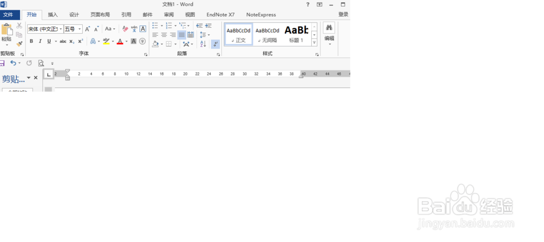Expand the styles gallery More button
Viewport: 544px width, 242px height.
314,42
